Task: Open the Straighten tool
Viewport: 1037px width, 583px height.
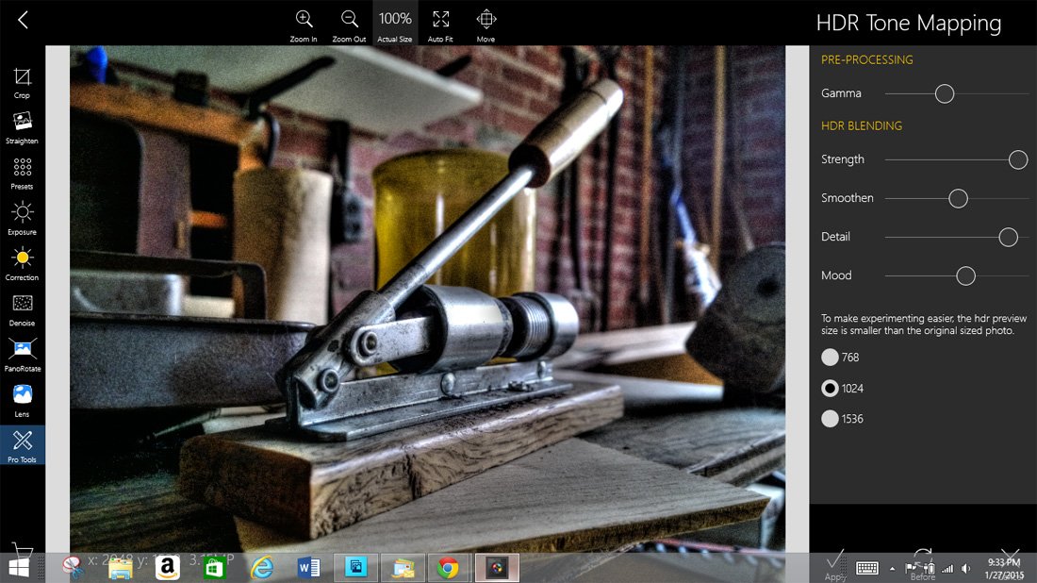Action: 22,127
